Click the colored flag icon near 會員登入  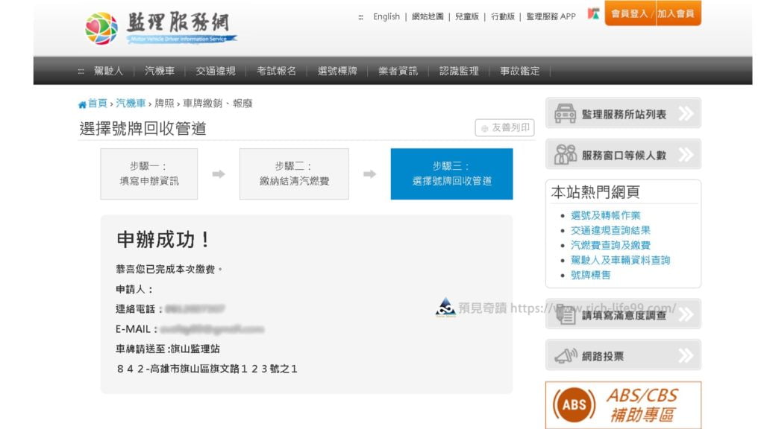[593, 13]
